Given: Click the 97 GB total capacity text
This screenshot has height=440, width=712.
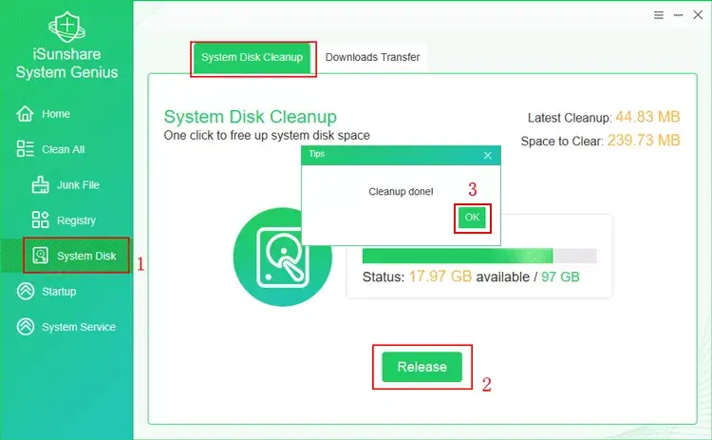Looking at the screenshot, I should (x=560, y=277).
